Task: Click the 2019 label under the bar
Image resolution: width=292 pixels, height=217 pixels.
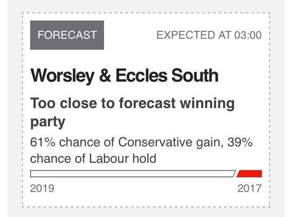Action: (42, 188)
